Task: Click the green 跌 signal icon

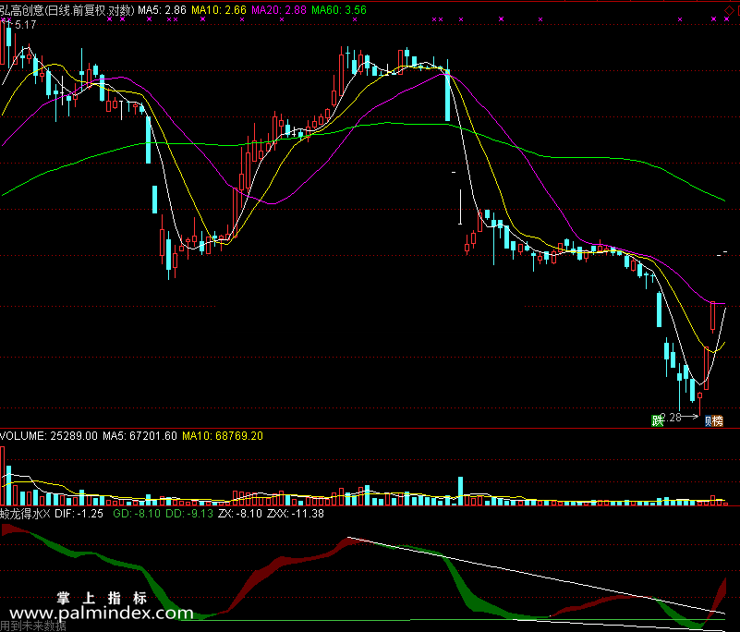Action: (x=658, y=420)
